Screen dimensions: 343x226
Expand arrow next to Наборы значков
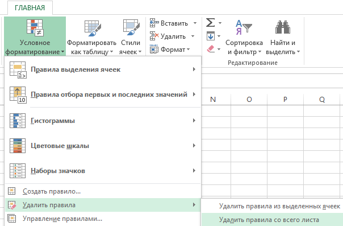click(194, 170)
